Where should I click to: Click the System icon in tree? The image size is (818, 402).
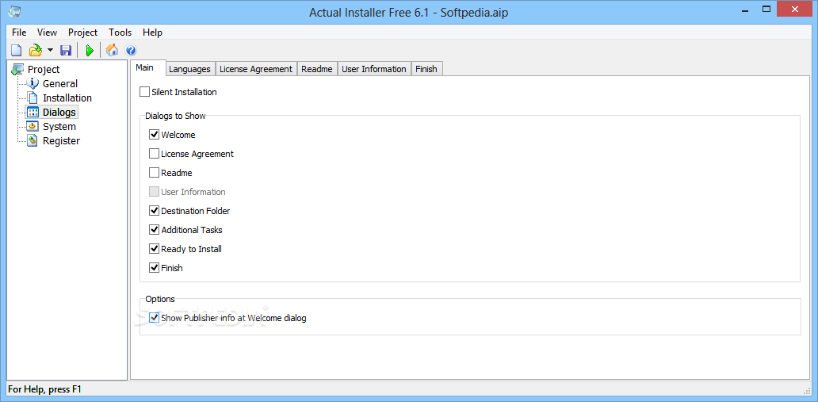[x=32, y=126]
